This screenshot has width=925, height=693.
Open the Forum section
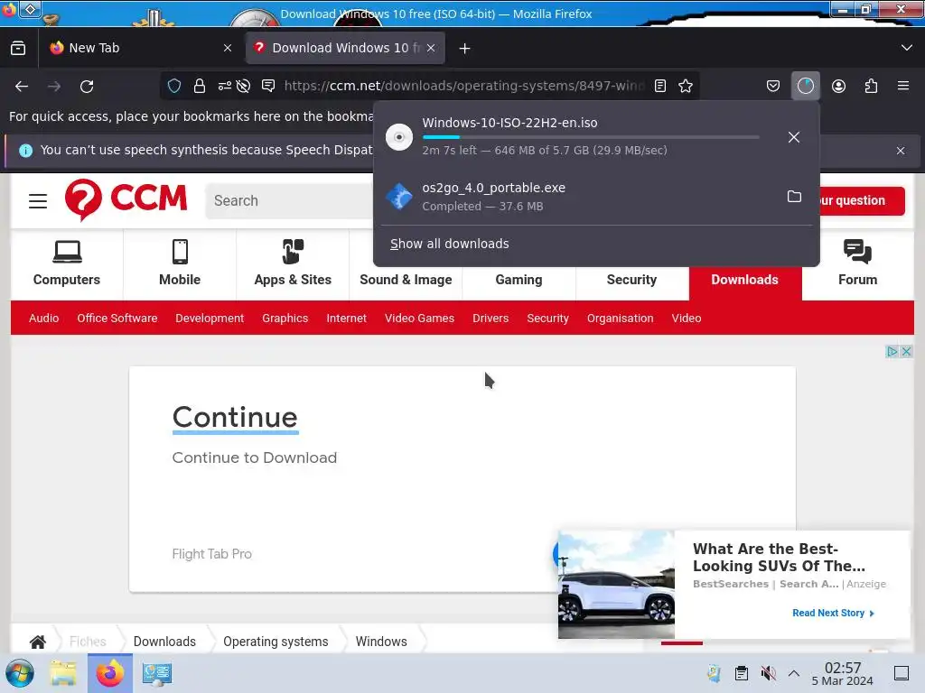click(858, 264)
